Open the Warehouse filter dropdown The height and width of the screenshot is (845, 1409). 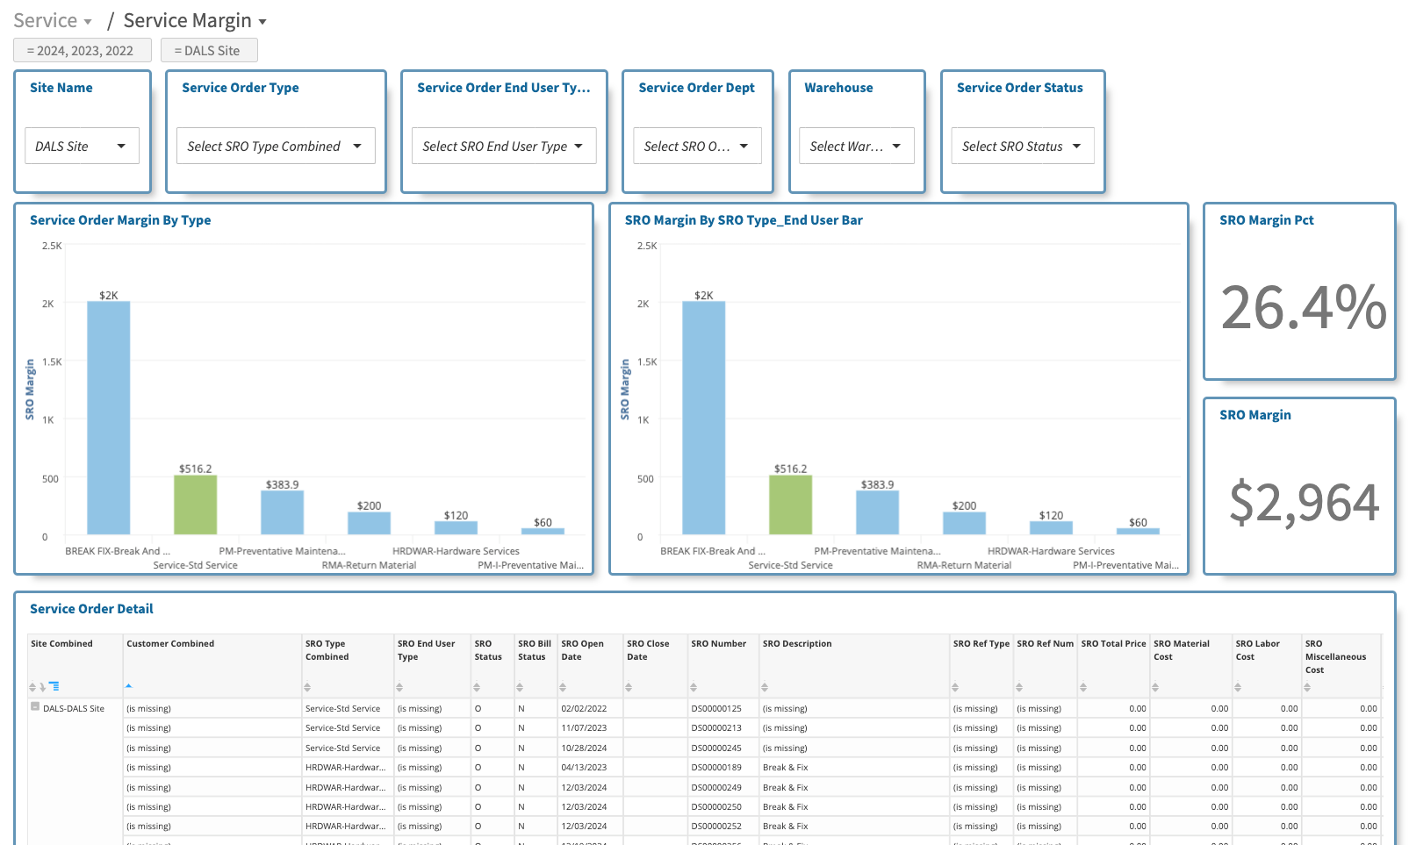[856, 146]
